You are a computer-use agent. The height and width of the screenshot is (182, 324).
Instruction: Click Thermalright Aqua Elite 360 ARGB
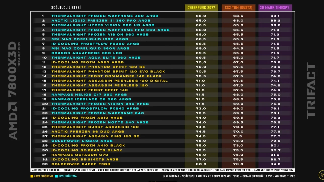tap(96, 58)
